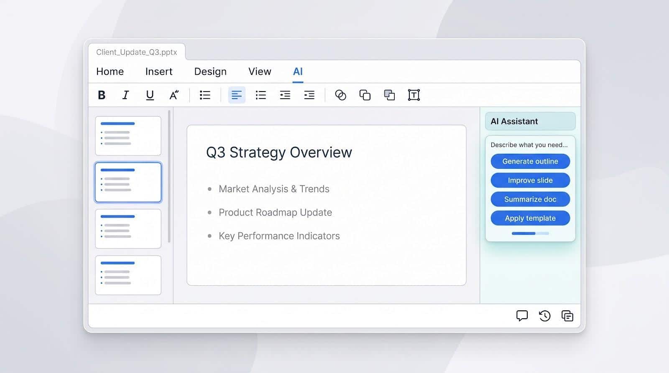Click the 'Key Performance Indicators' bullet
The image size is (669, 373).
tap(279, 236)
